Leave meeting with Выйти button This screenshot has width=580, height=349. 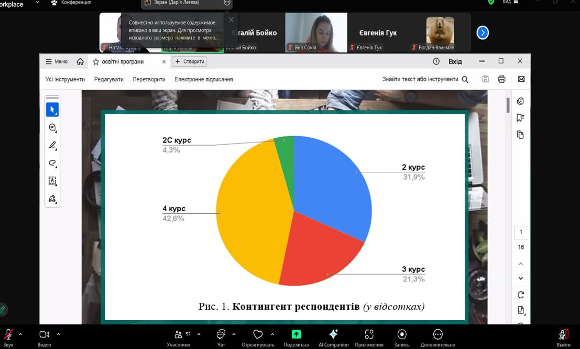pyautogui.click(x=563, y=338)
